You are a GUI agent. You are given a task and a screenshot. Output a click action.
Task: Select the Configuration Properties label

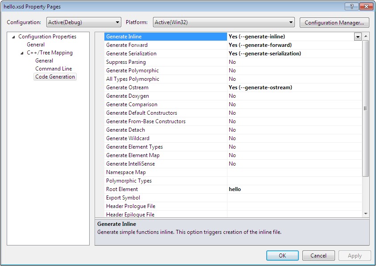click(x=47, y=37)
